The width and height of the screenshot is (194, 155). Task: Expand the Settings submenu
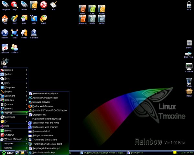click(x=14, y=148)
